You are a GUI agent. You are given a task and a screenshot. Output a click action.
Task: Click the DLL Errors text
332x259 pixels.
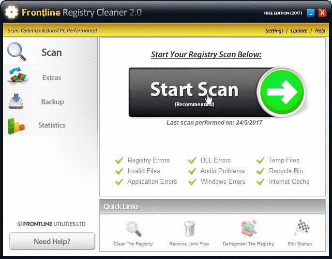pos(215,160)
